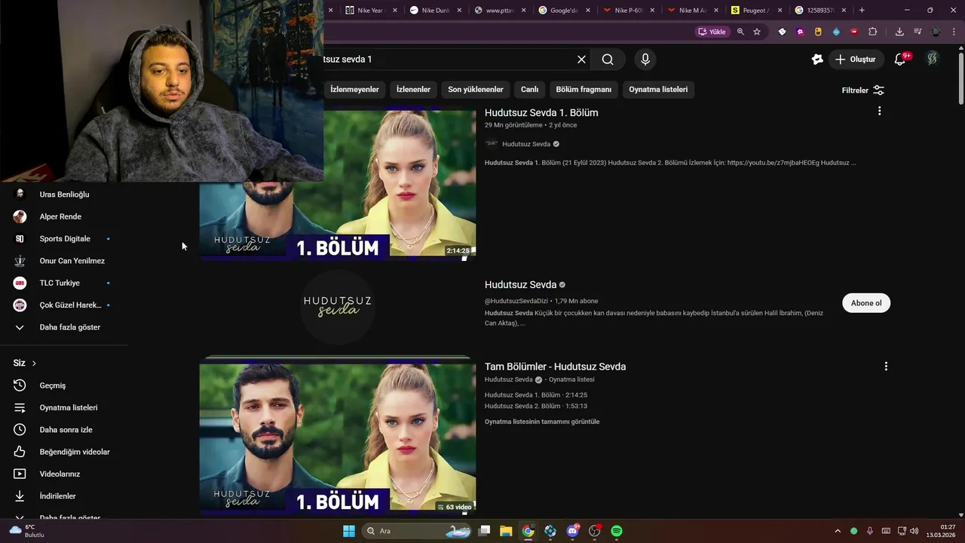The width and height of the screenshot is (965, 543).
Task: Open more options for Hudutsuz Sevda 1. Bölüm
Action: pyautogui.click(x=879, y=112)
